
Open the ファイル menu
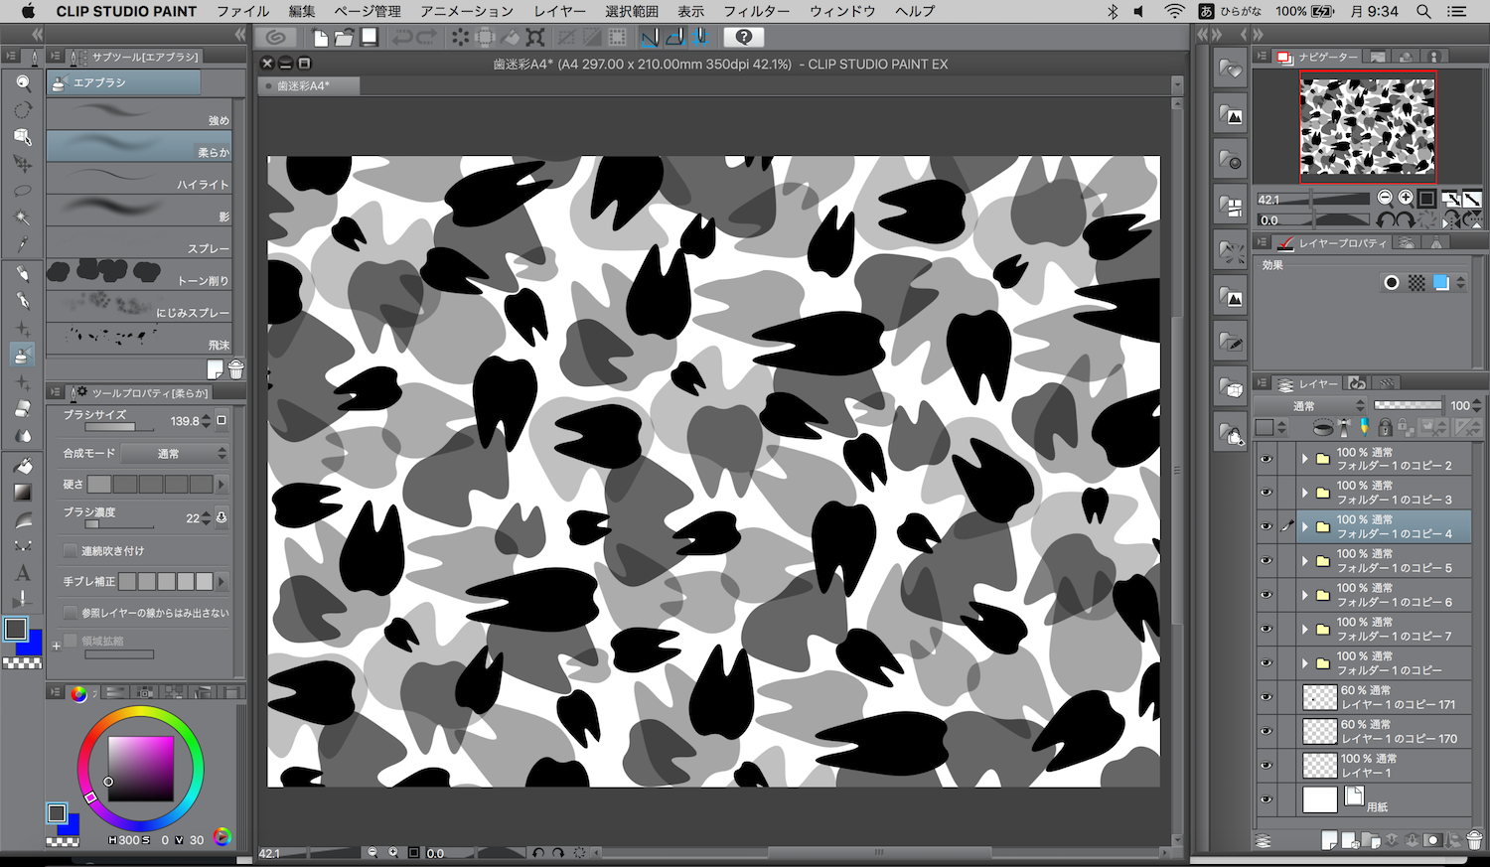[243, 11]
